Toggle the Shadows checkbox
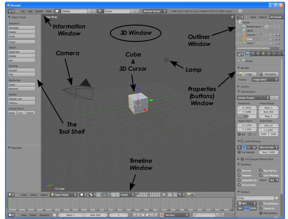Image resolution: width=288 pixels, height=219 pixels. pos(239,175)
